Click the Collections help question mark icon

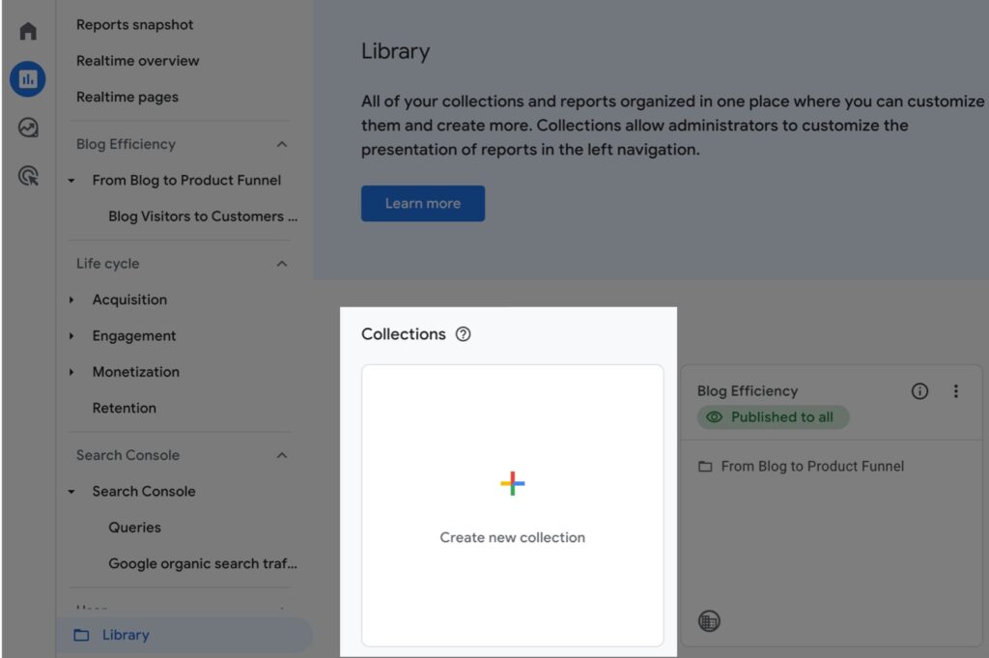[463, 334]
